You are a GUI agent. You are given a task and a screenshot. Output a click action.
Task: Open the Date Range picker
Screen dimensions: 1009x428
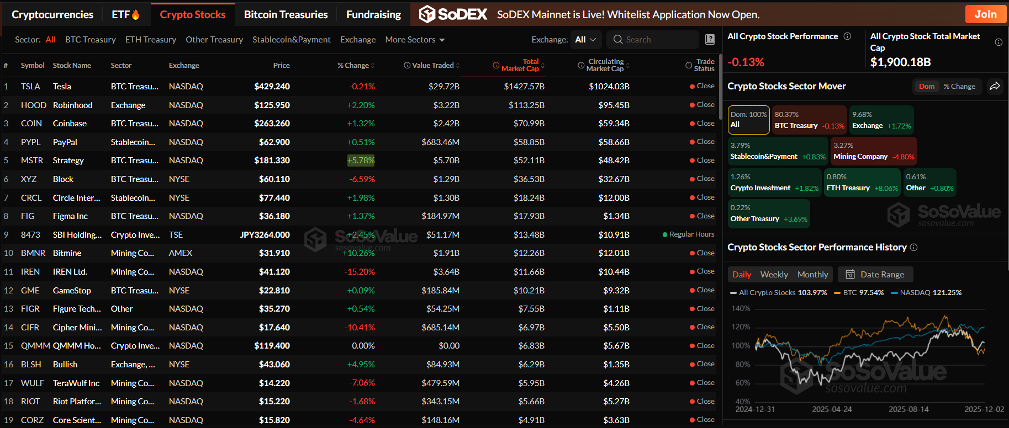click(x=875, y=275)
